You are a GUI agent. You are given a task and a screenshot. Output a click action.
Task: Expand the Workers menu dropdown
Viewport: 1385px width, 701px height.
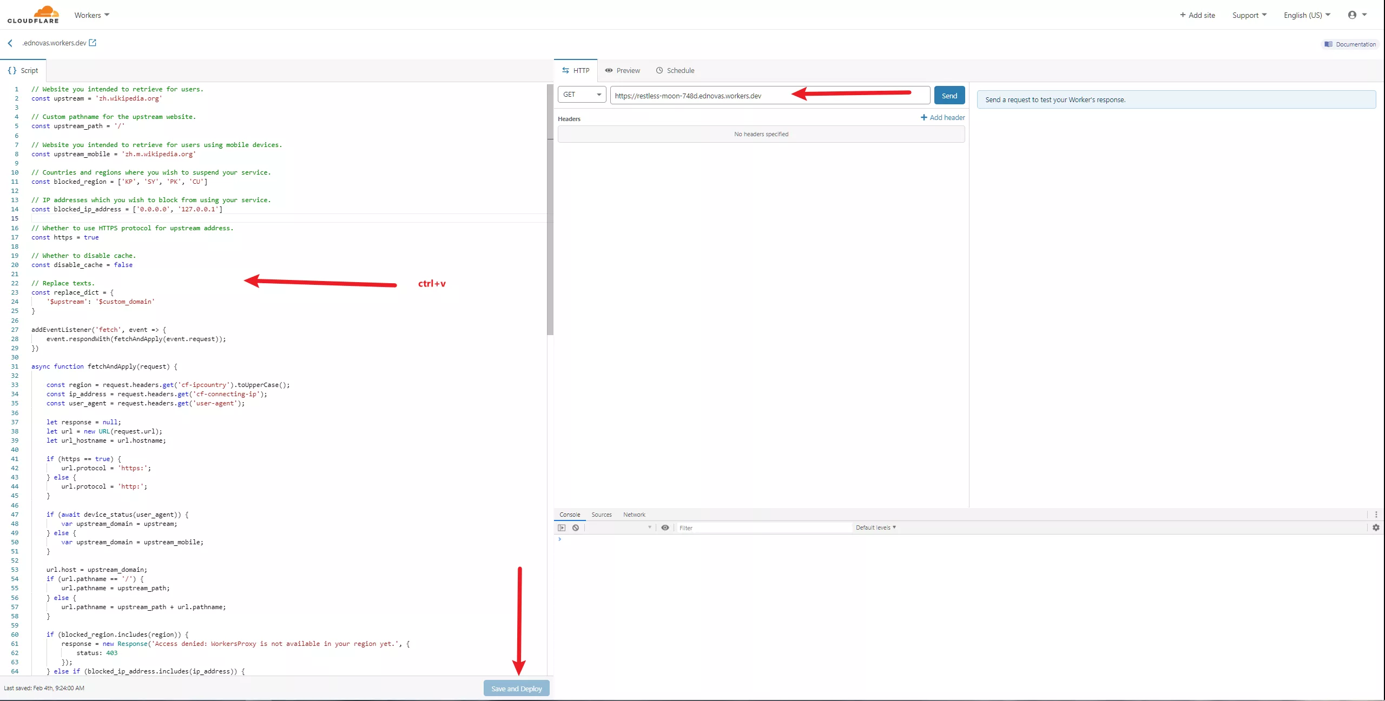coord(91,15)
